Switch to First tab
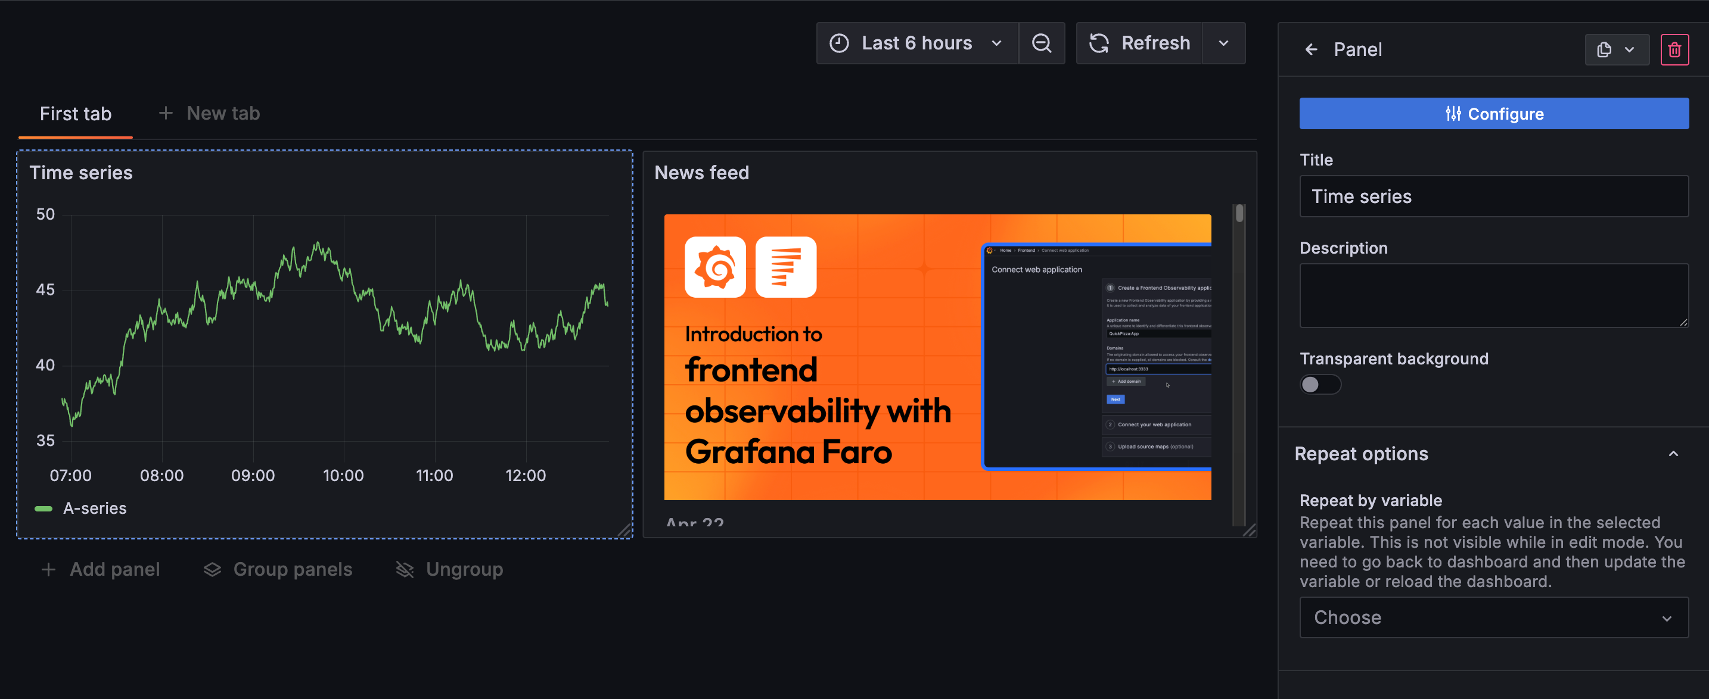Viewport: 1709px width, 699px height. [x=75, y=113]
